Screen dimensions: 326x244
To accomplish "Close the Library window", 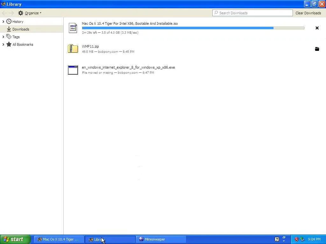I will (322, 4).
